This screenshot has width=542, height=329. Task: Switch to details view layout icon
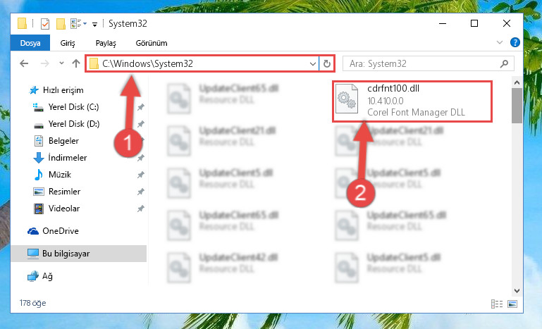coord(497,304)
